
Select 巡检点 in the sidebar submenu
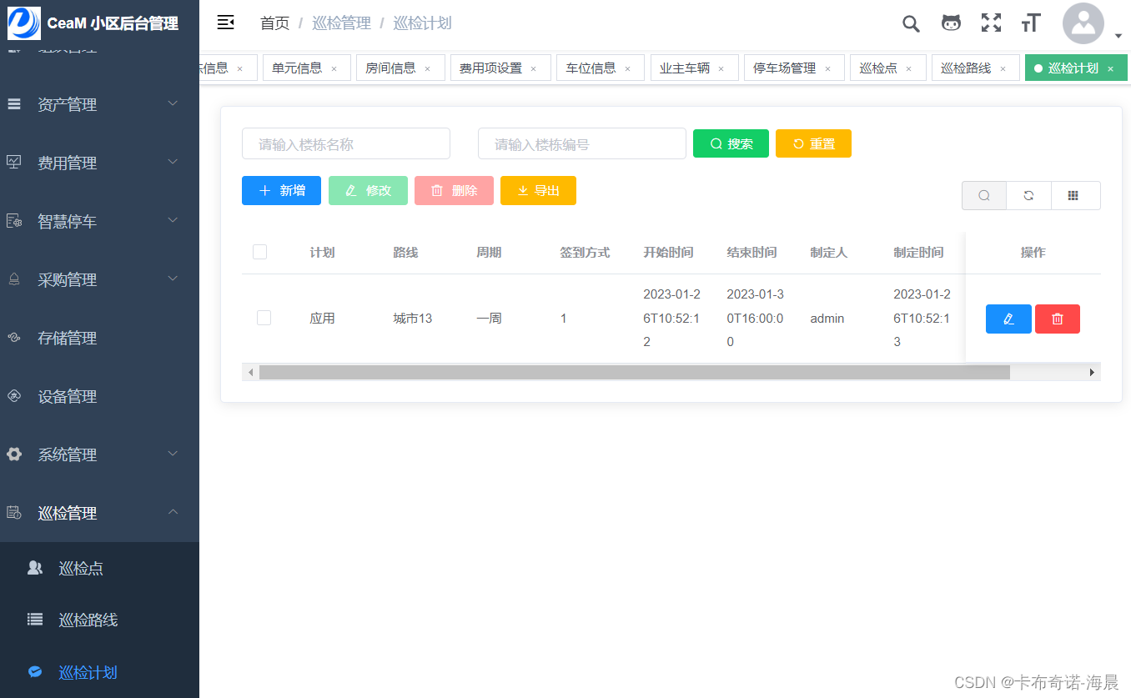point(99,568)
